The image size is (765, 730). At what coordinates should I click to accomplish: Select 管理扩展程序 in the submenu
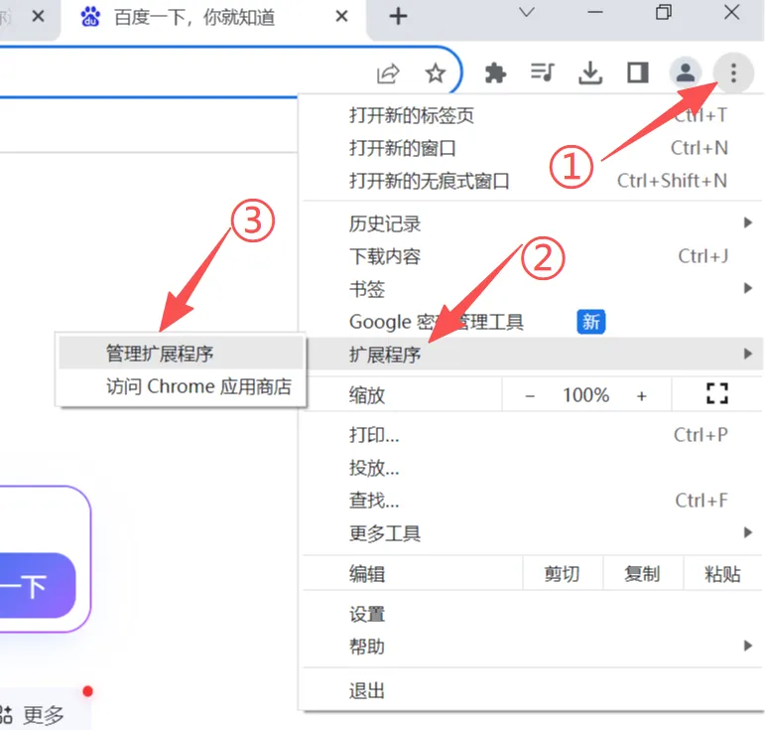pos(181,353)
